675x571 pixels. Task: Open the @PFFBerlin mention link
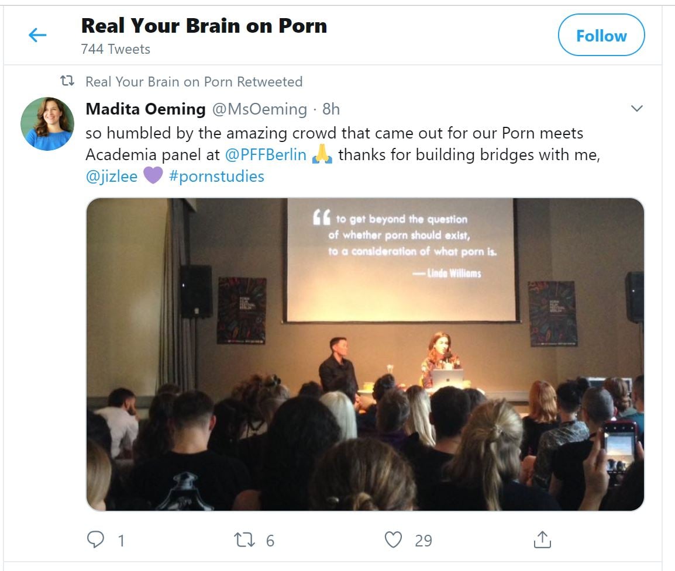click(266, 155)
